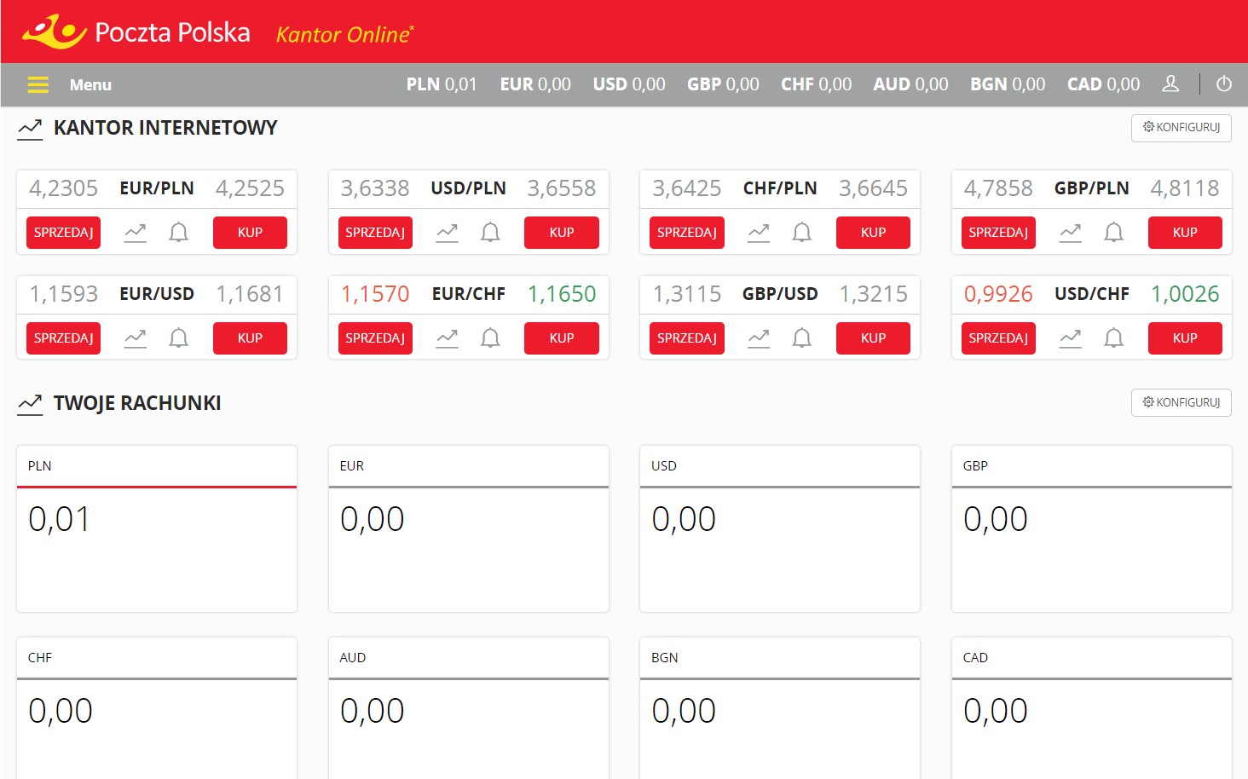Open the USD/PLN rate chart icon
The height and width of the screenshot is (779, 1248).
click(x=447, y=233)
